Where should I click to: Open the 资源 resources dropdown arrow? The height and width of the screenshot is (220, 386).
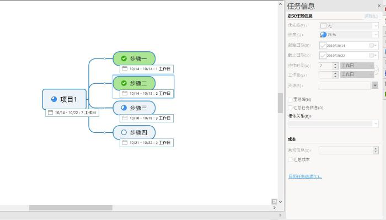(374, 85)
